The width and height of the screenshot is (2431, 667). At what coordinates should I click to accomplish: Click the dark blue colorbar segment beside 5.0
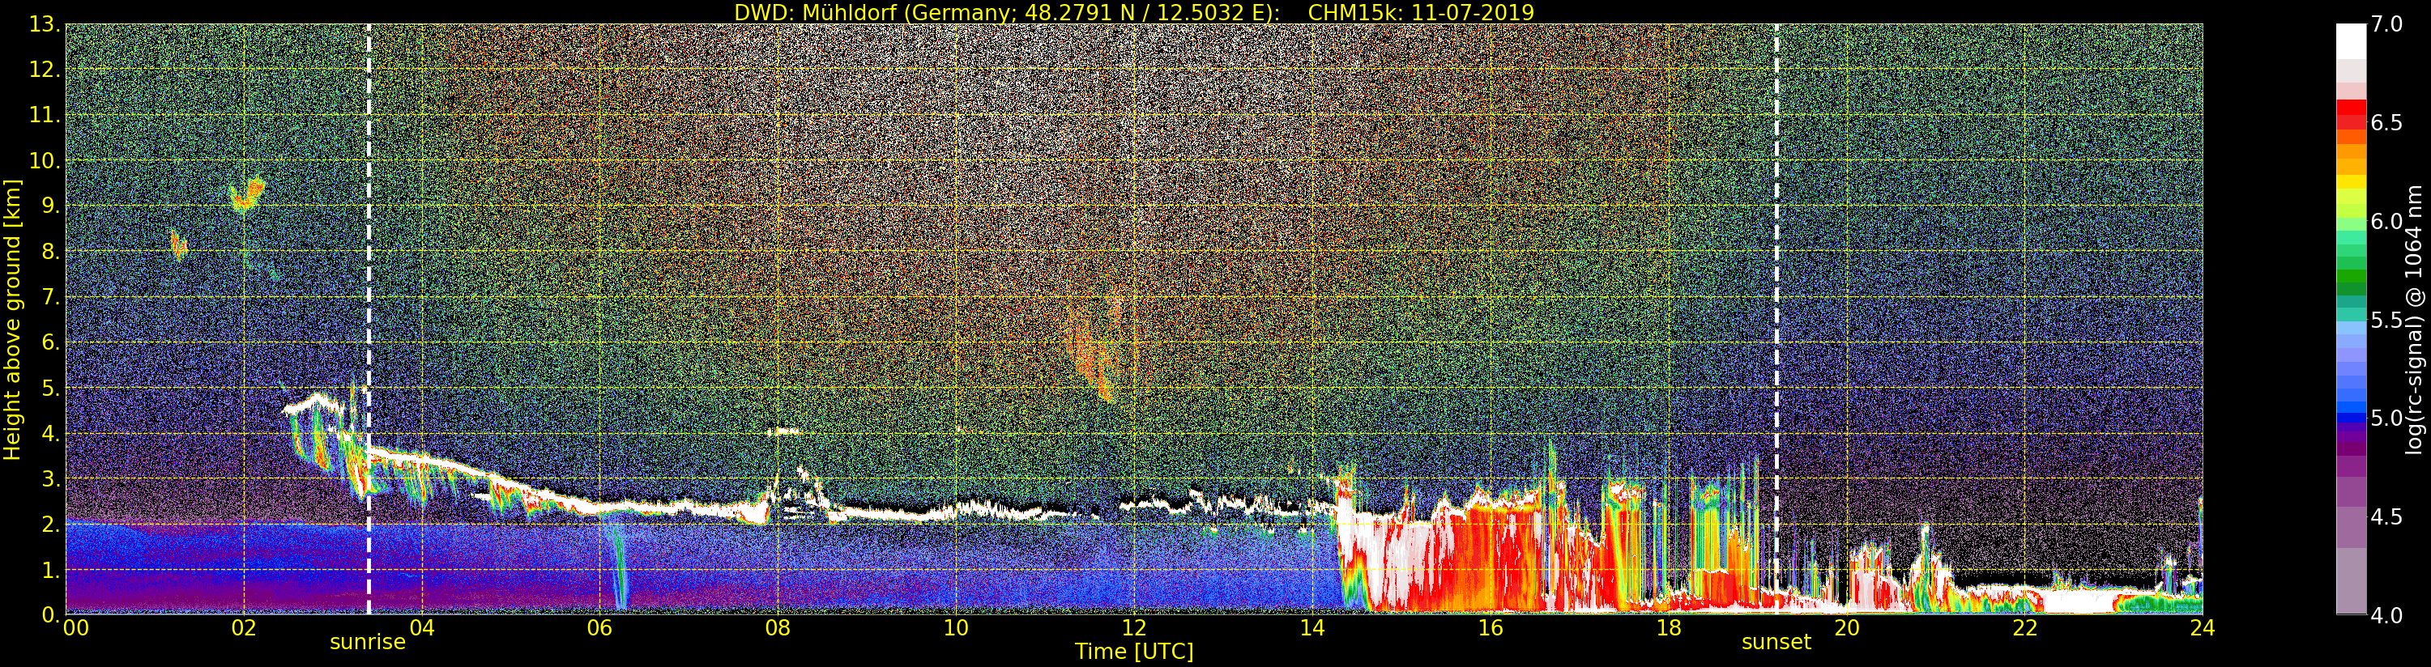[x=2351, y=418]
